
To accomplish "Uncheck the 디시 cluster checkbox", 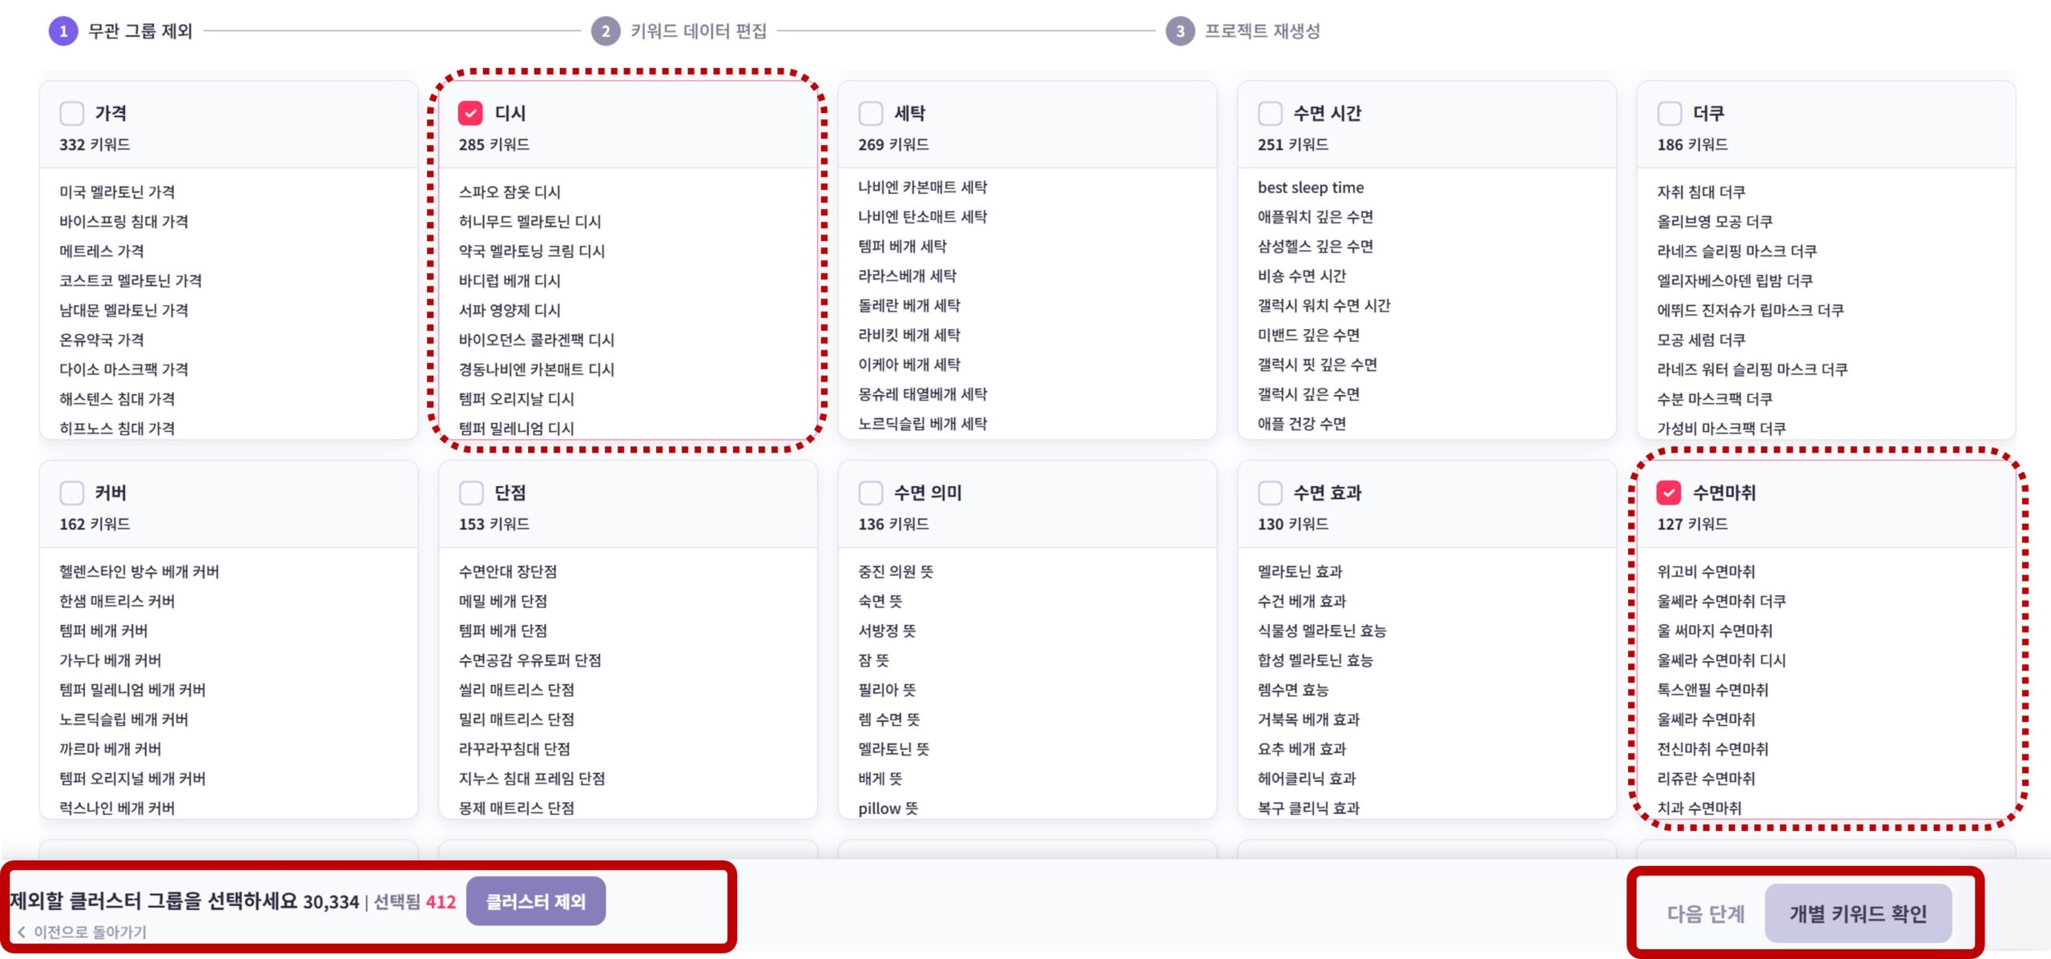I will [470, 113].
